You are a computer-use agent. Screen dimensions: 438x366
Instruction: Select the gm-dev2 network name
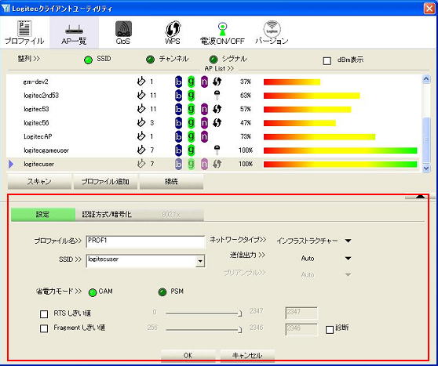click(x=35, y=82)
